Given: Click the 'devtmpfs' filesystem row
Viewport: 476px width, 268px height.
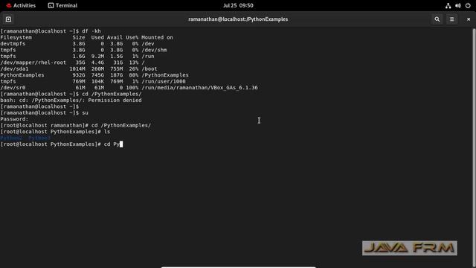Looking at the screenshot, I should (x=77, y=44).
